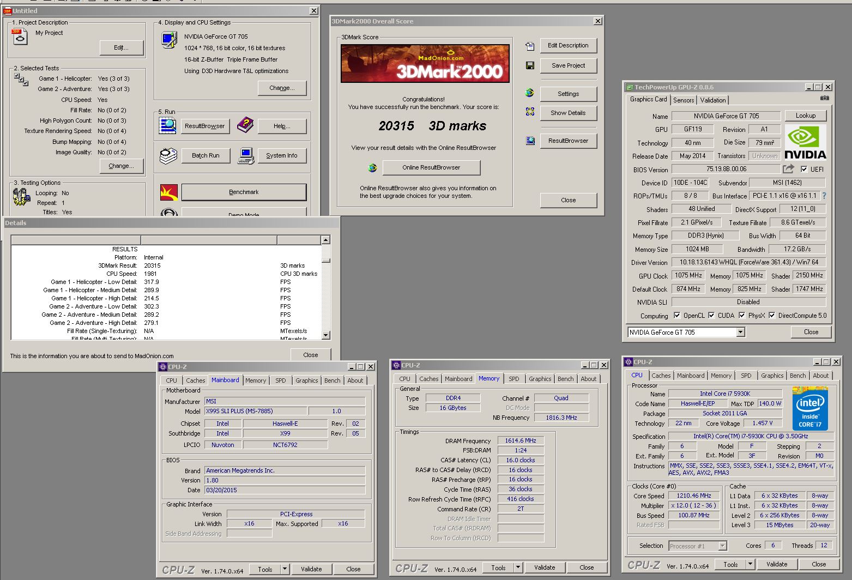Click the Edit Description icon in Score window

530,46
